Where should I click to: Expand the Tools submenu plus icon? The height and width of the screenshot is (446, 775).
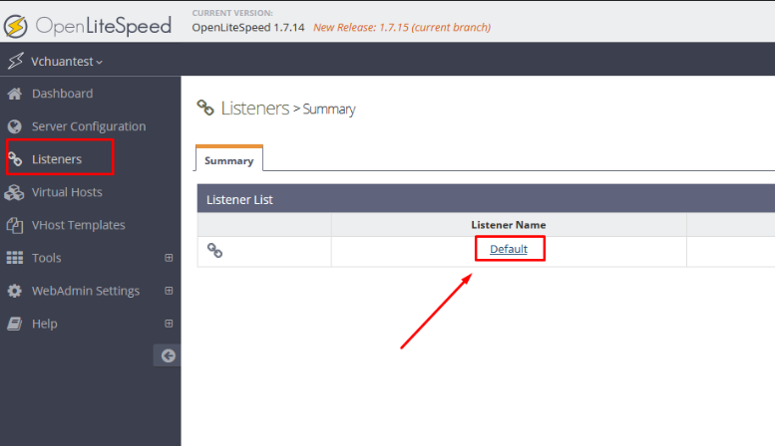click(x=169, y=258)
